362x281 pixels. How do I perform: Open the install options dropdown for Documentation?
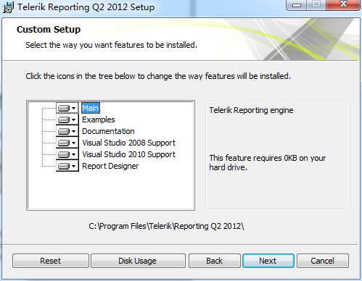pos(67,131)
